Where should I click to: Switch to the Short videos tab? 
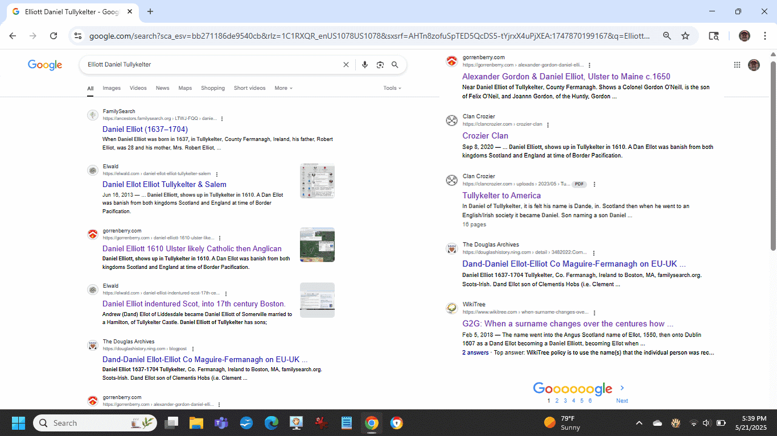(x=249, y=88)
